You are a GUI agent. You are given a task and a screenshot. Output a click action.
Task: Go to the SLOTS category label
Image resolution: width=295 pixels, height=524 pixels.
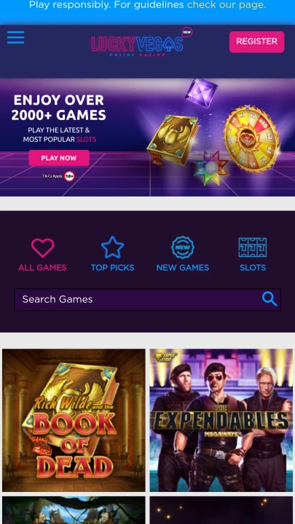253,268
